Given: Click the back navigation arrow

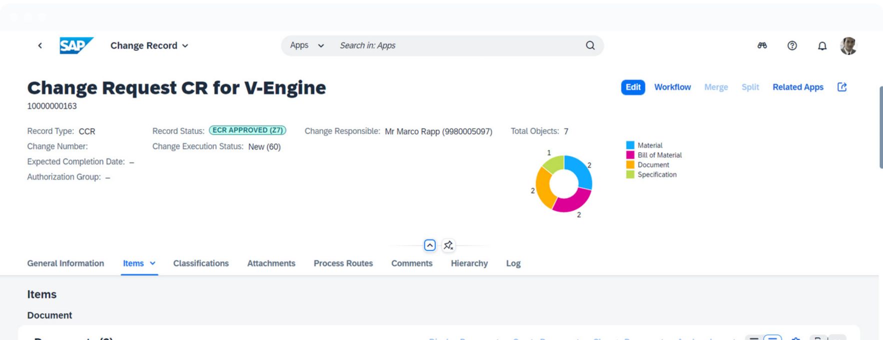Looking at the screenshot, I should (x=40, y=45).
